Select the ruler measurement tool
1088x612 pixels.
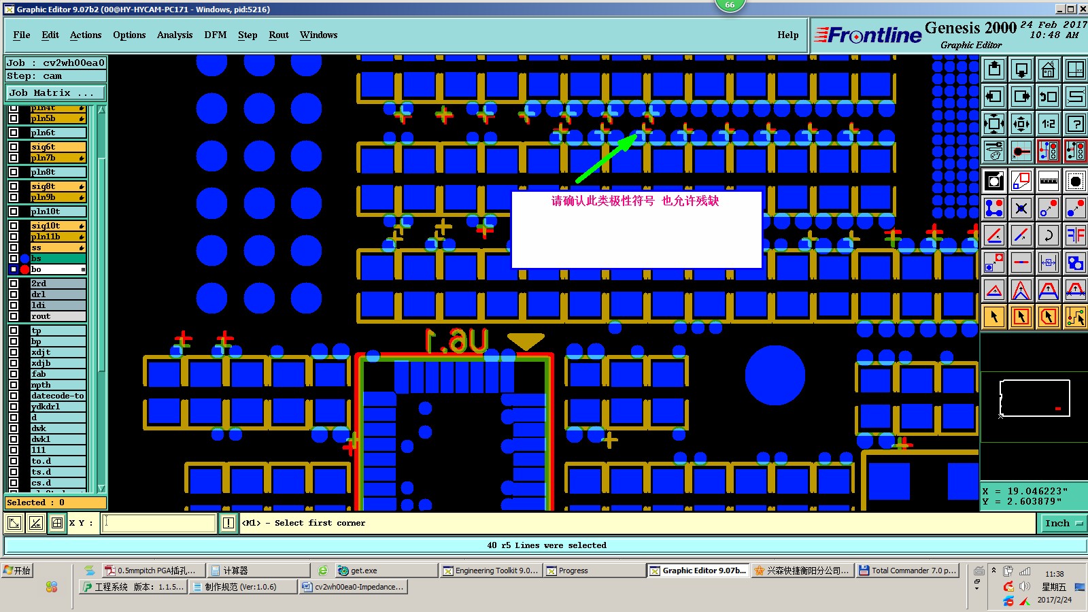pos(1049,181)
